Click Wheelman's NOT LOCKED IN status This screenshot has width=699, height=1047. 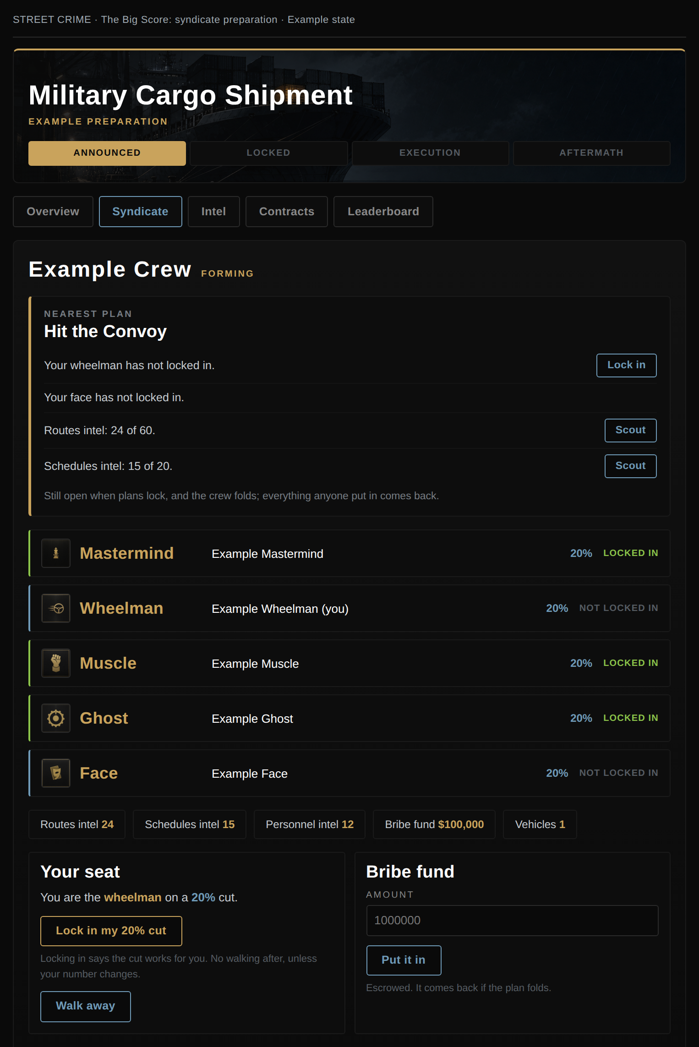[x=618, y=608]
